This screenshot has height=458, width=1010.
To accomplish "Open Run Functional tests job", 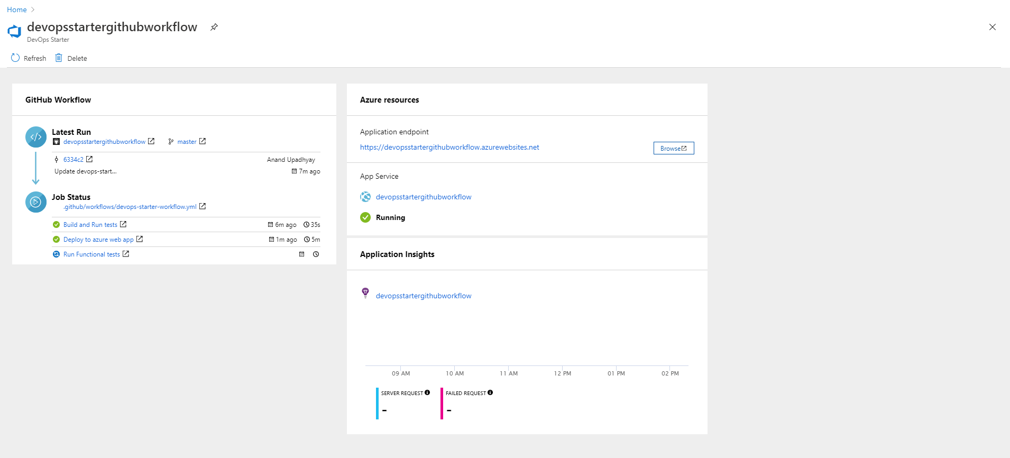I will click(x=91, y=254).
